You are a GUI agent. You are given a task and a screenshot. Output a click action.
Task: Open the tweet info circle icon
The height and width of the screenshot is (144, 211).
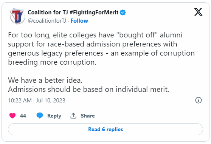[199, 100]
